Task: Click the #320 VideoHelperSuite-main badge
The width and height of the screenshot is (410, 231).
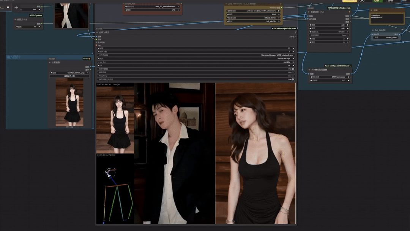Action: [284, 28]
